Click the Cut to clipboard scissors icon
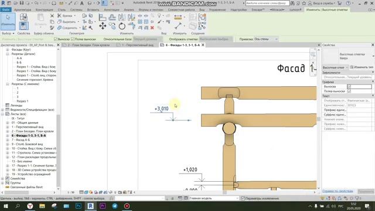The height and width of the screenshot is (211, 375). tap(52, 16)
